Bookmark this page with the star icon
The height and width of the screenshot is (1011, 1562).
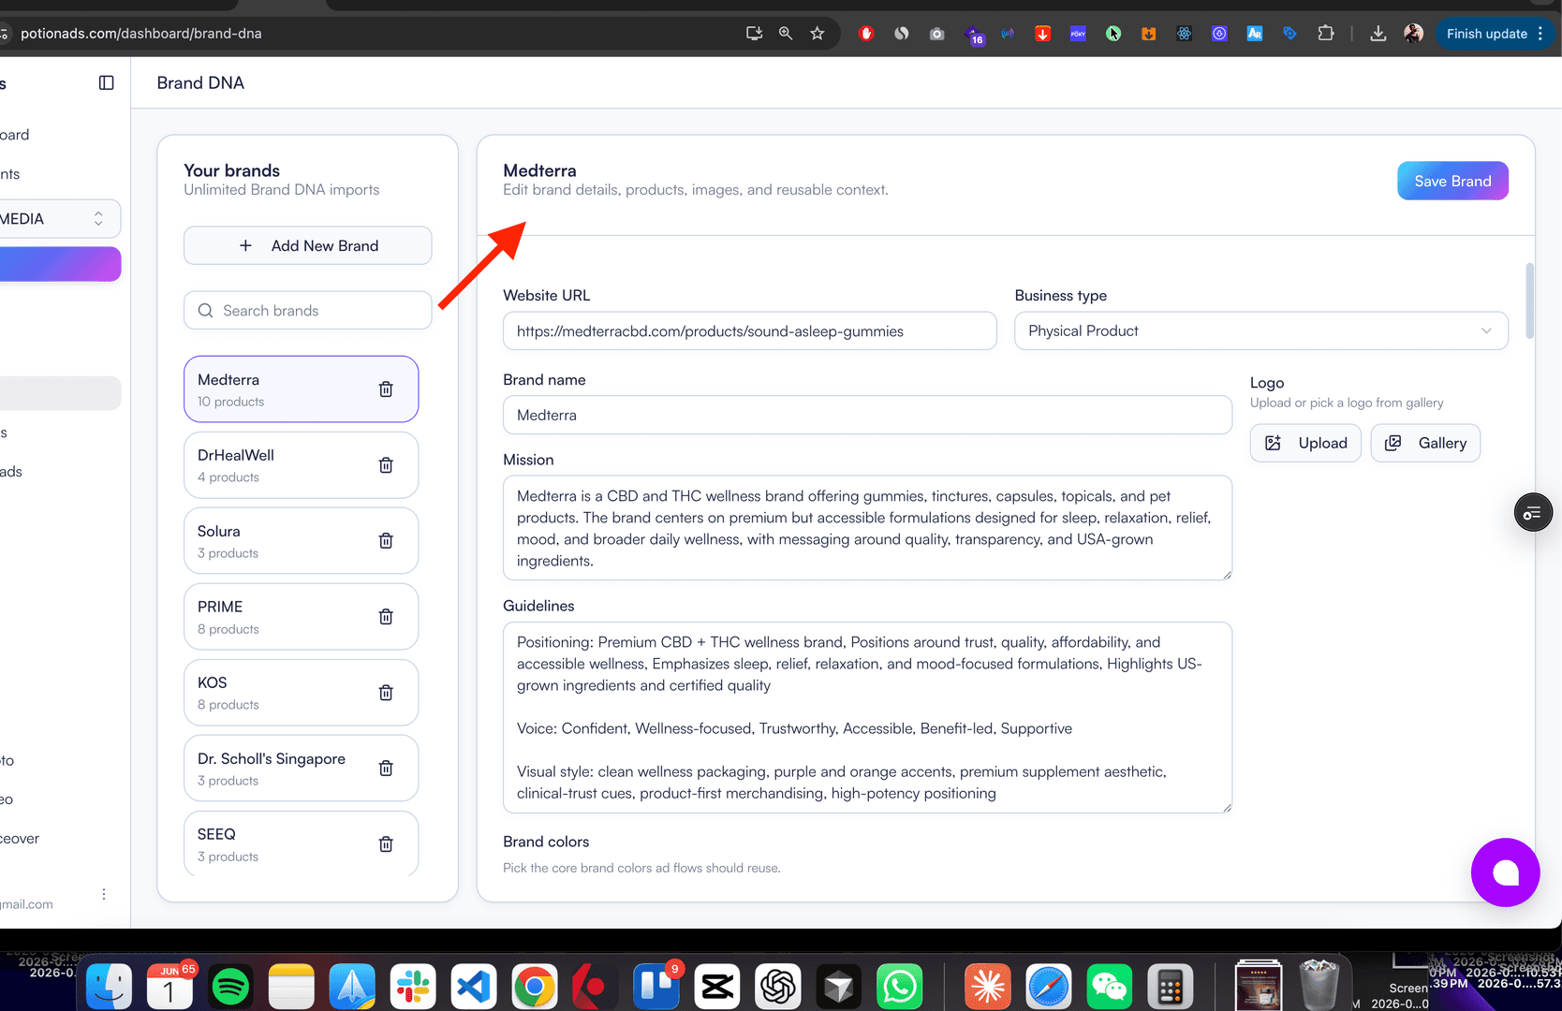pyautogui.click(x=818, y=34)
